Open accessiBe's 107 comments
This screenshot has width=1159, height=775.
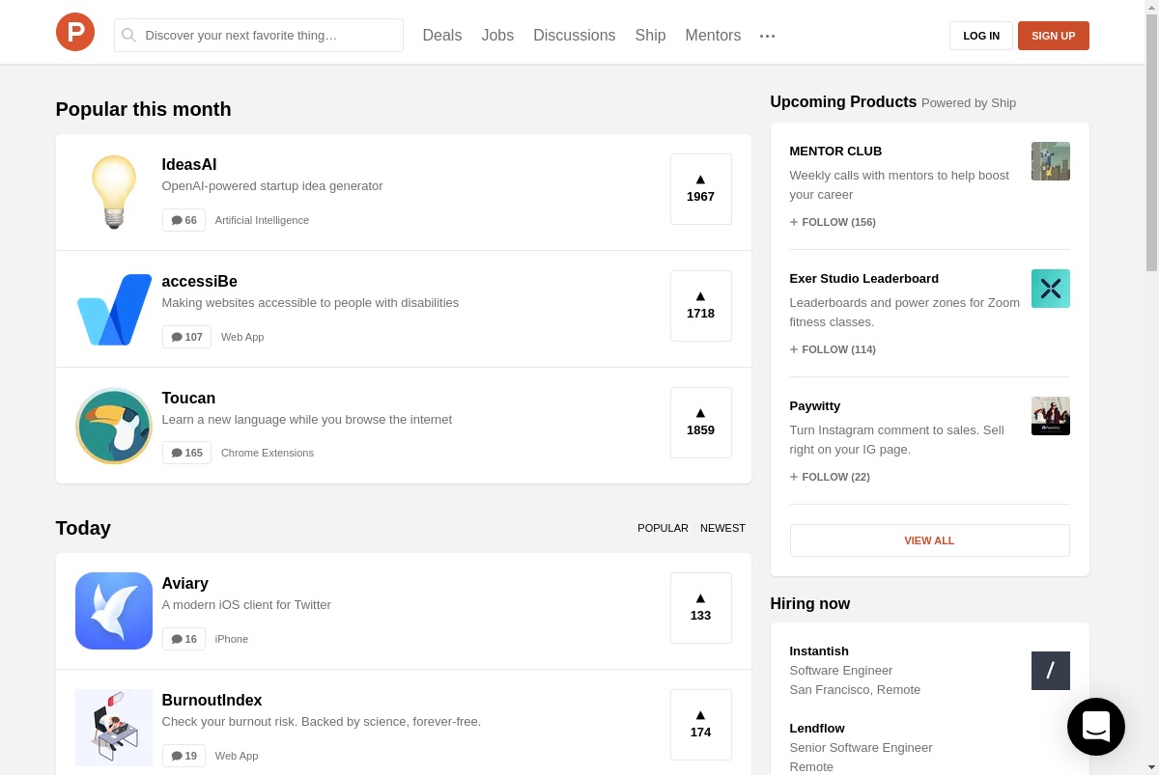pyautogui.click(x=186, y=337)
